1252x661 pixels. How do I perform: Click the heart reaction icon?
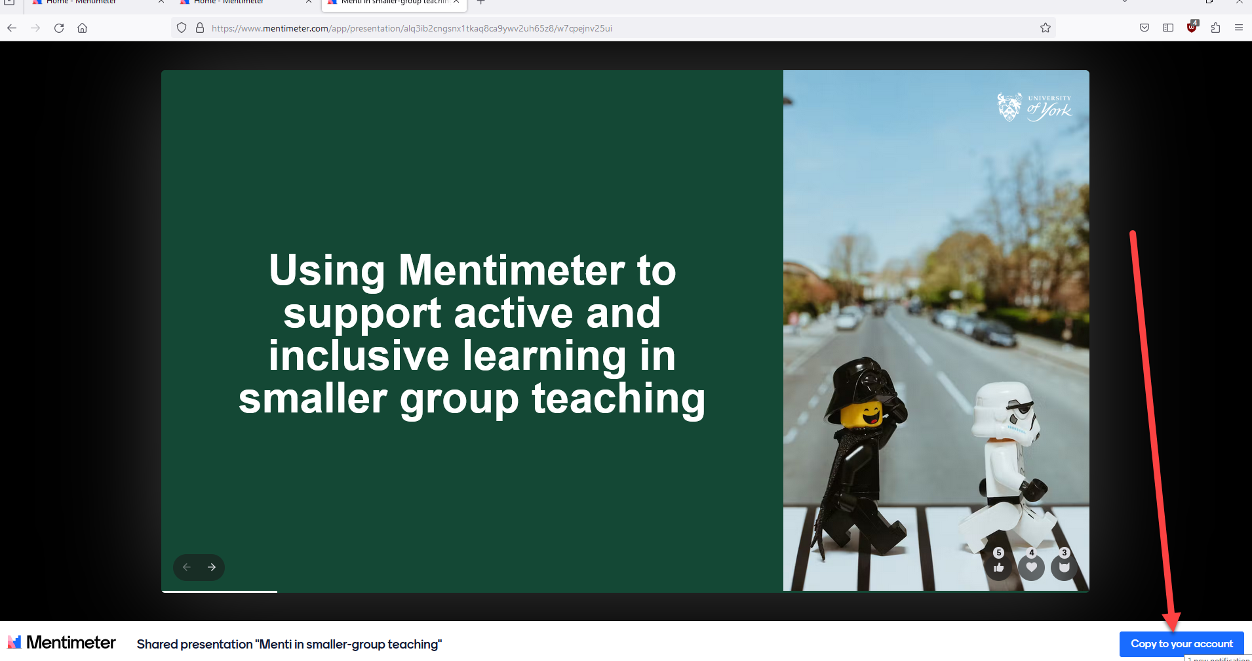click(1031, 567)
